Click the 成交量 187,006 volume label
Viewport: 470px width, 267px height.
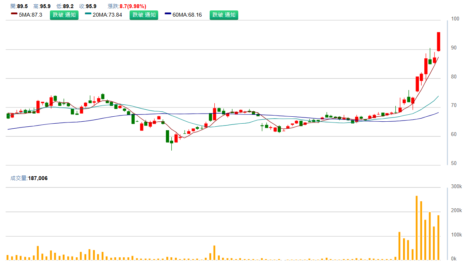pyautogui.click(x=29, y=178)
